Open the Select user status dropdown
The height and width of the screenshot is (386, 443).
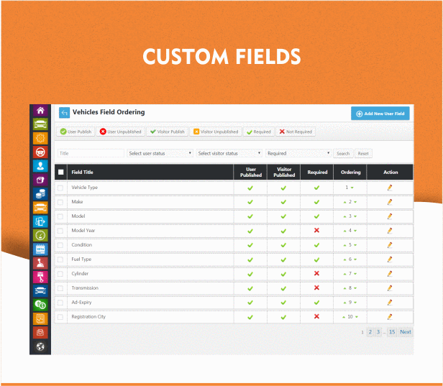tap(160, 153)
